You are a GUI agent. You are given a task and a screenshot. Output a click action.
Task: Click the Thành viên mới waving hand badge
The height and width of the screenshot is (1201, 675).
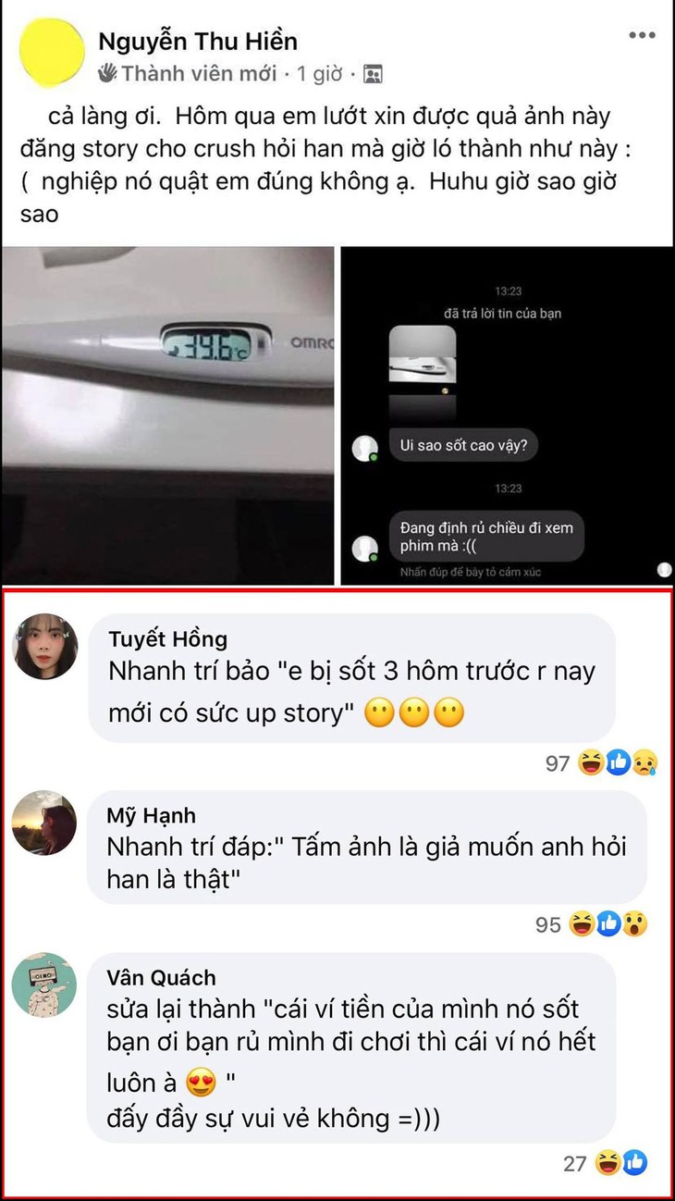tap(108, 73)
